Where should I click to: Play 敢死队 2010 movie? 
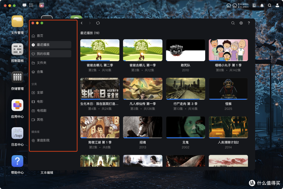click(x=185, y=50)
